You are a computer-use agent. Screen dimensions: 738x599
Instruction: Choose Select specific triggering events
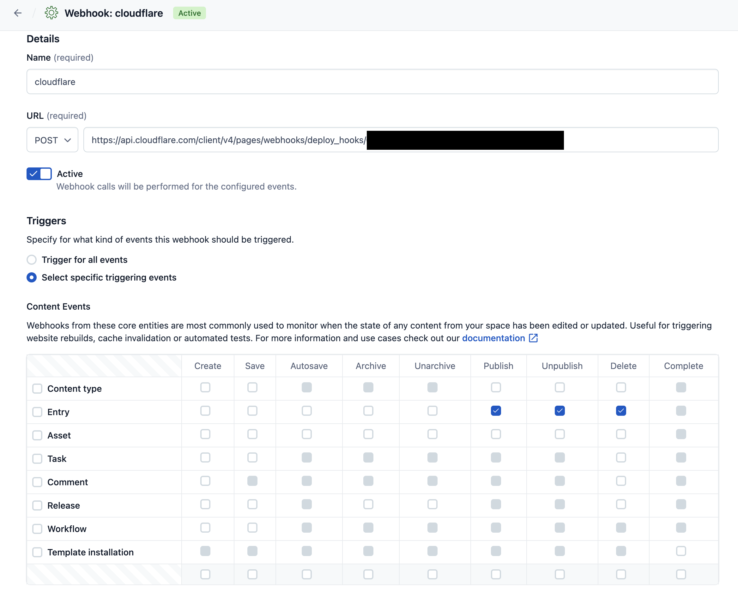[32, 278]
